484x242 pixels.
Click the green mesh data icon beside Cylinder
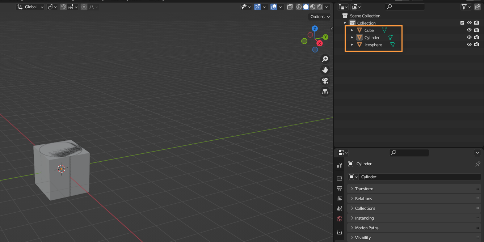[x=390, y=38]
